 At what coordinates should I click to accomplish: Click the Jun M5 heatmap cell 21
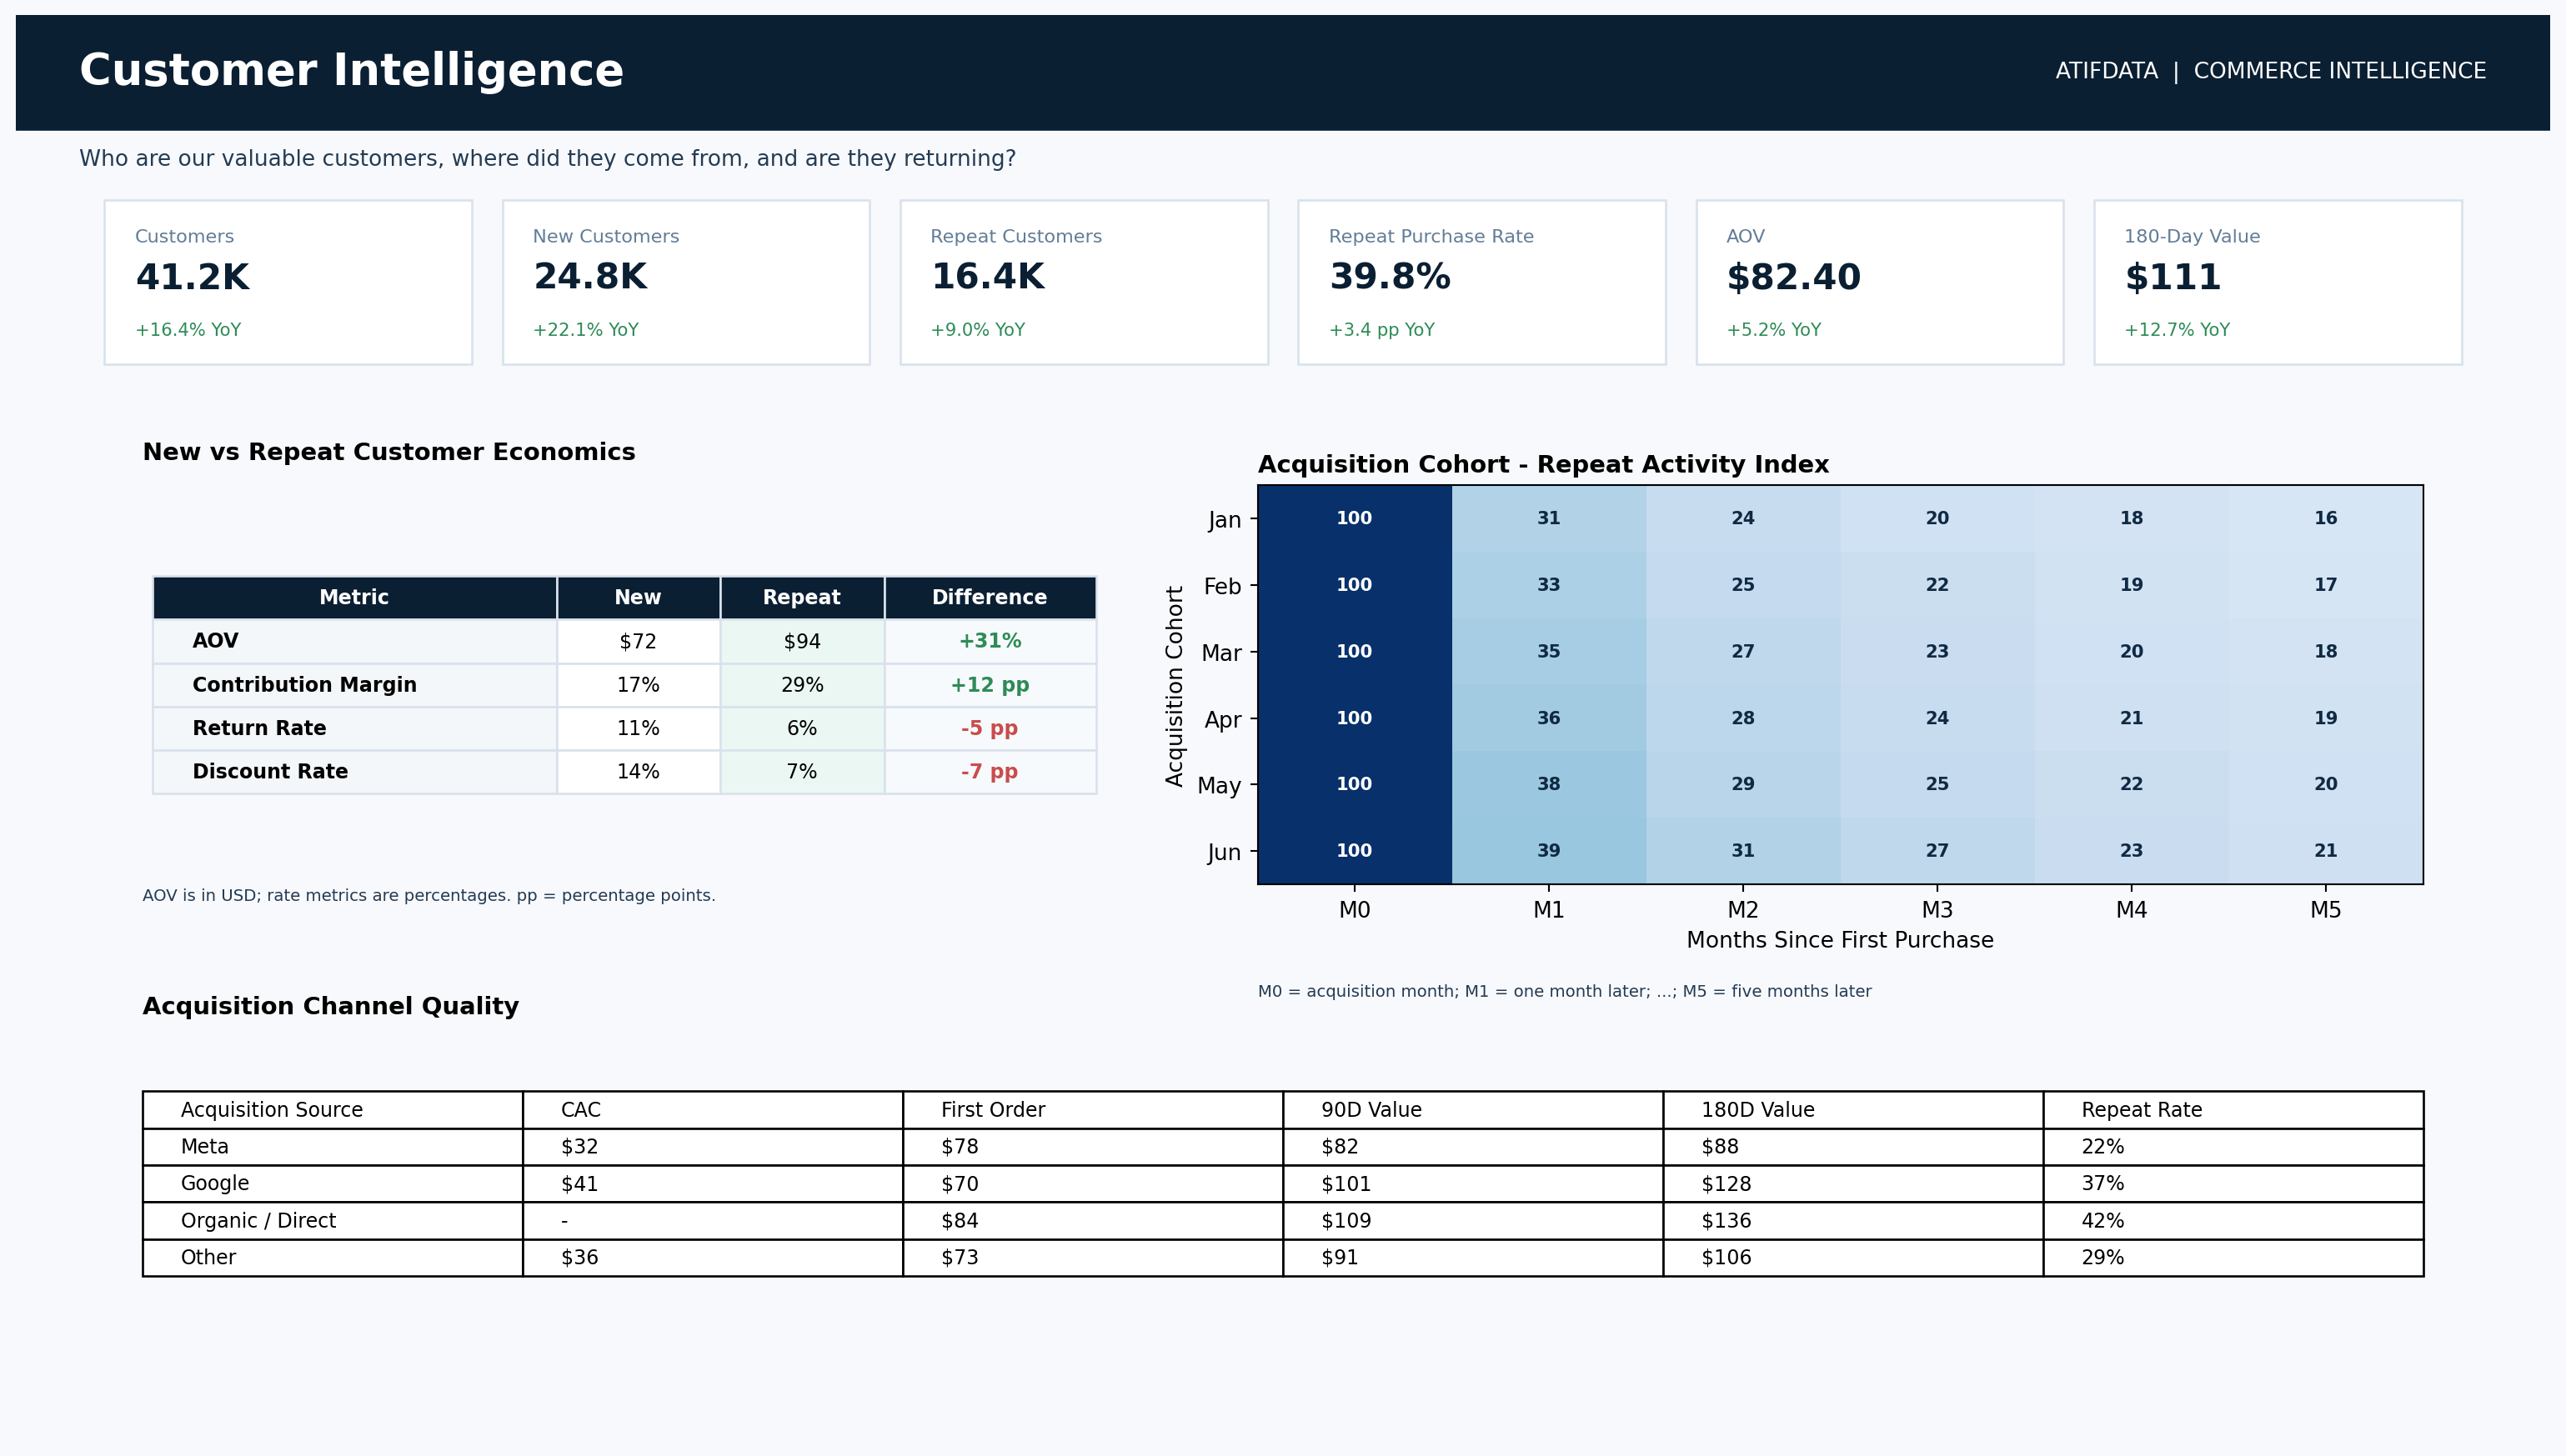(2325, 850)
